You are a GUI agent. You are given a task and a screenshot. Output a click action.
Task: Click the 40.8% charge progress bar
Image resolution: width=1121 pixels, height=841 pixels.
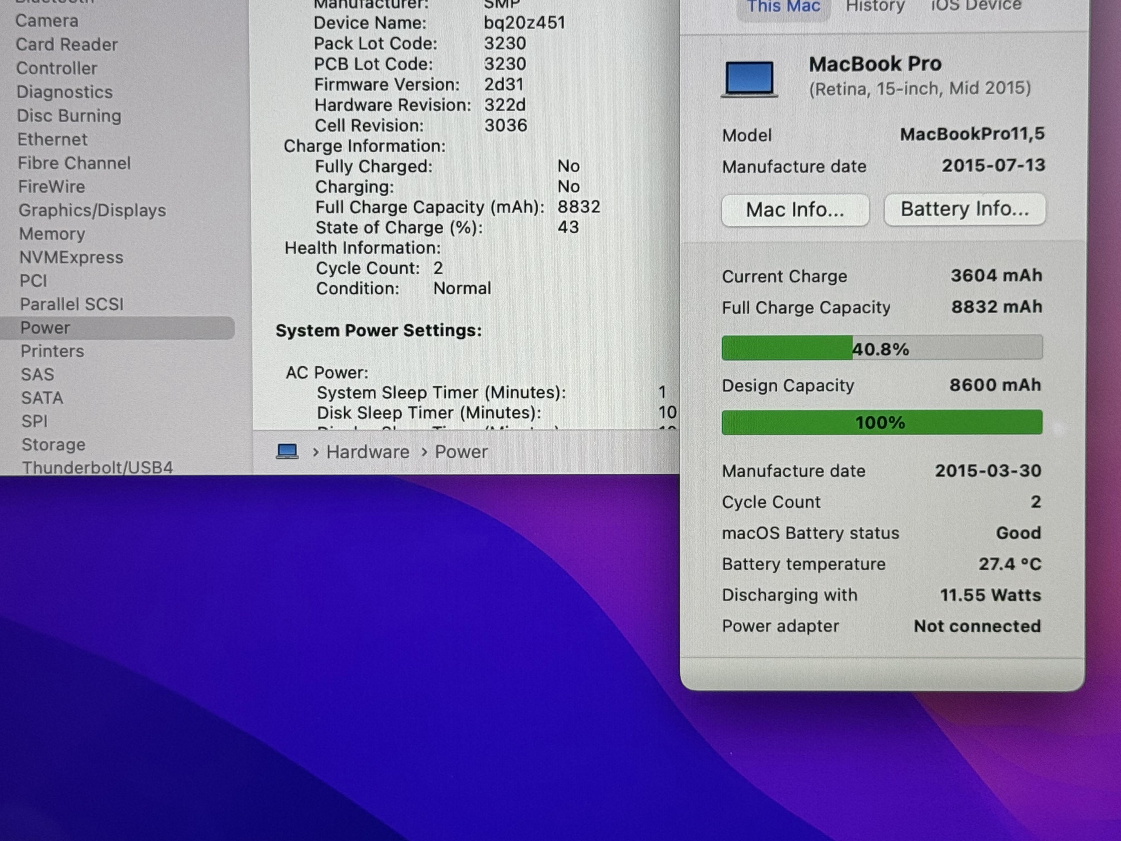[x=882, y=348]
